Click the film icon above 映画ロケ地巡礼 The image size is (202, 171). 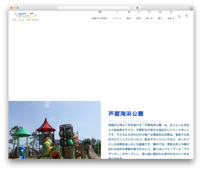click(100, 12)
